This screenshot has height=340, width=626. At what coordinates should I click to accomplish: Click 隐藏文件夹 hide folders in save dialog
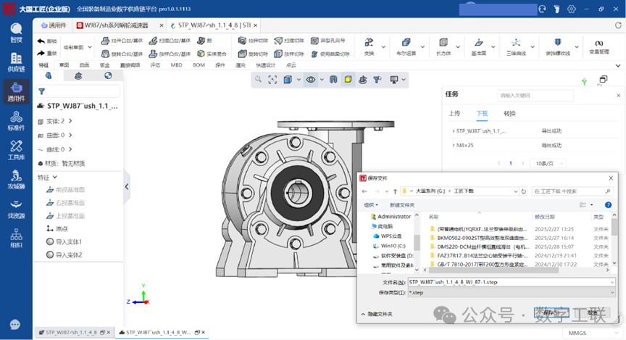tap(377, 314)
